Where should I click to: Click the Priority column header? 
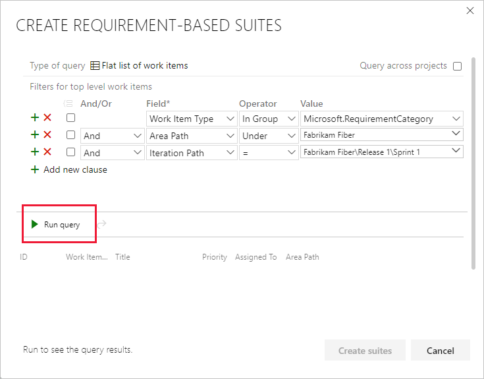(215, 257)
